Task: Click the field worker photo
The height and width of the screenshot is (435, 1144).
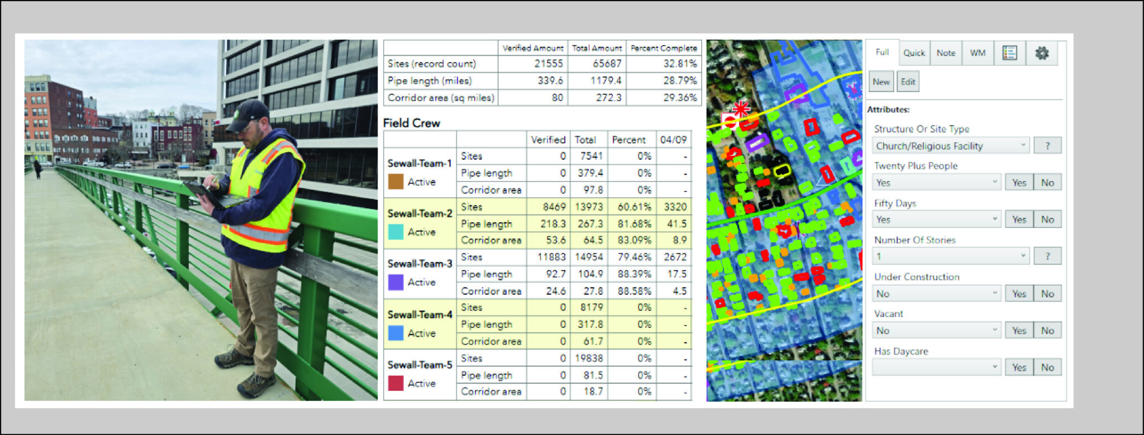Action: click(201, 220)
